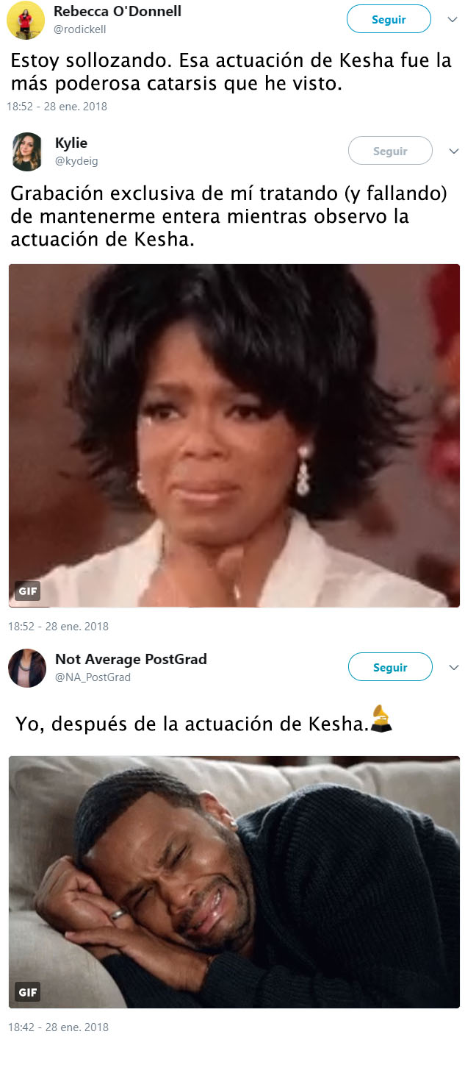The height and width of the screenshot is (1076, 465).
Task: Click GIF badge on crying woman image
Action: click(x=28, y=591)
